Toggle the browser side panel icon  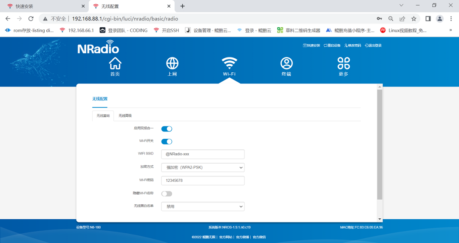tap(428, 19)
